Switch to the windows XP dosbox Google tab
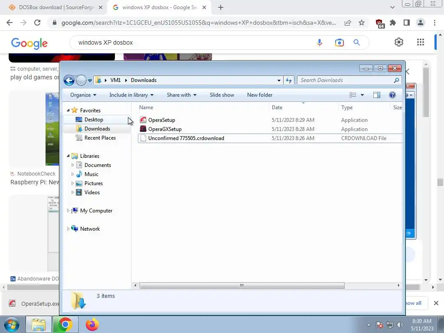 tap(159, 7)
